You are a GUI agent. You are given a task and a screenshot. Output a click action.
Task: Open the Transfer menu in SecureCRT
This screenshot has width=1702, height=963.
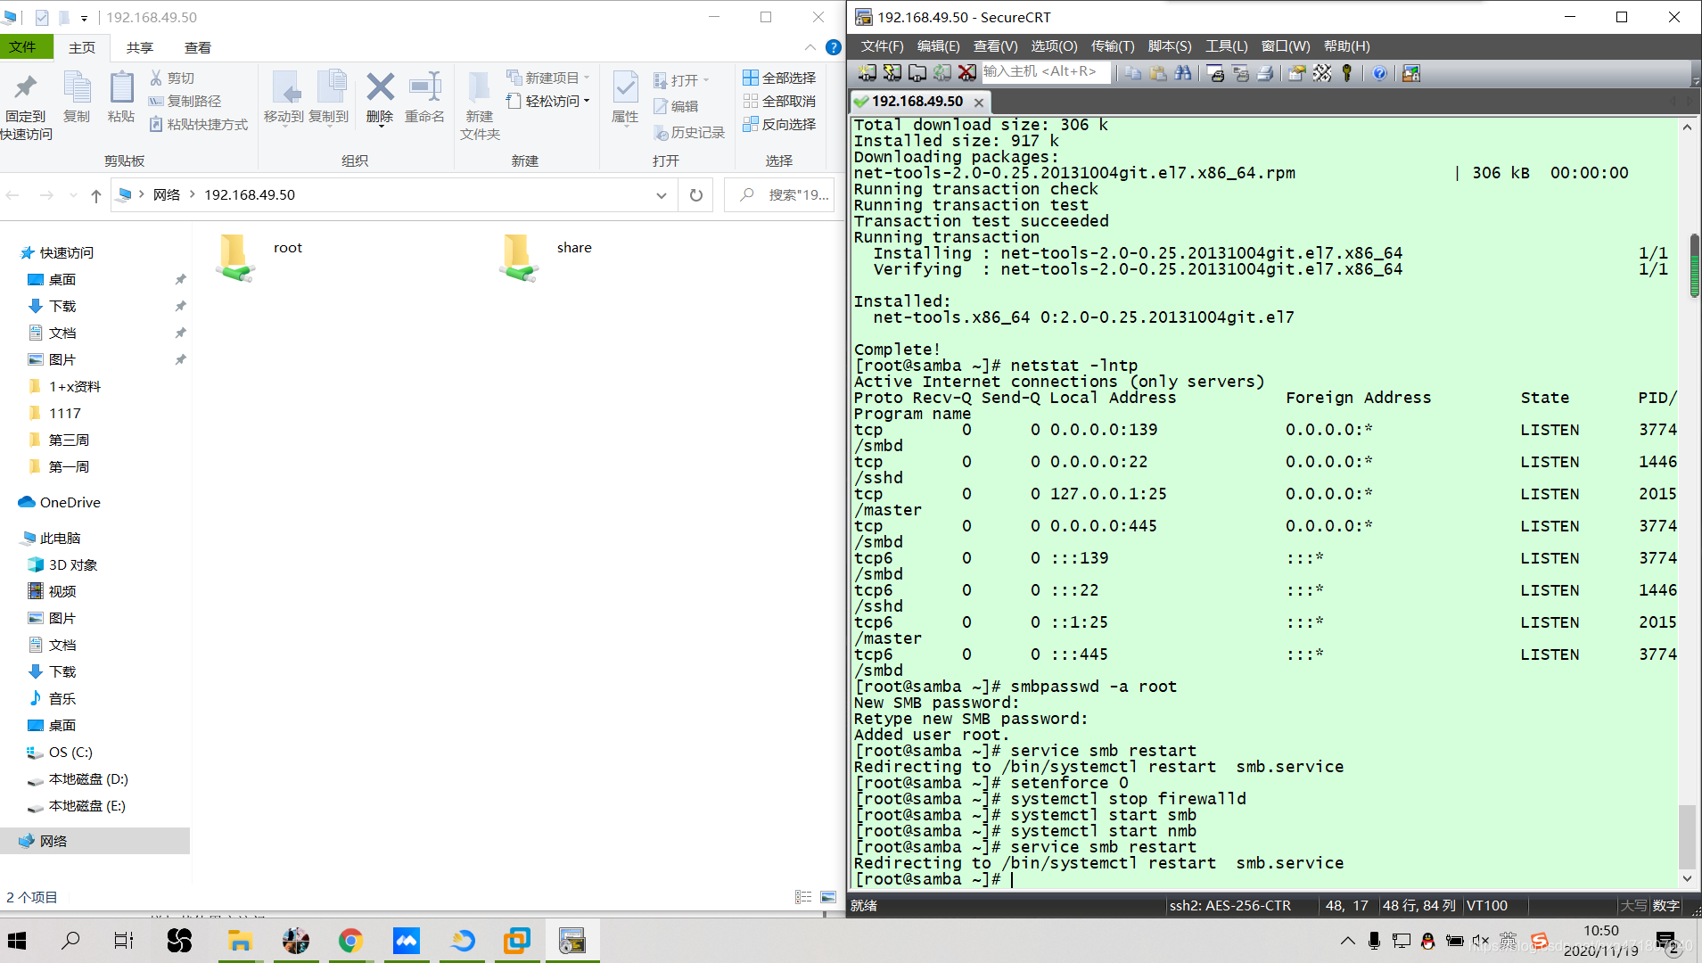click(1113, 46)
